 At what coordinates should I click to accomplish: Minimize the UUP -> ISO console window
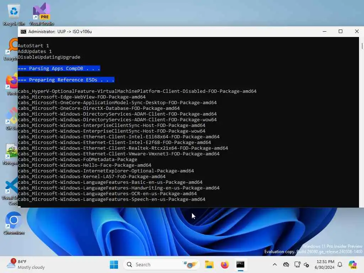pyautogui.click(x=325, y=32)
